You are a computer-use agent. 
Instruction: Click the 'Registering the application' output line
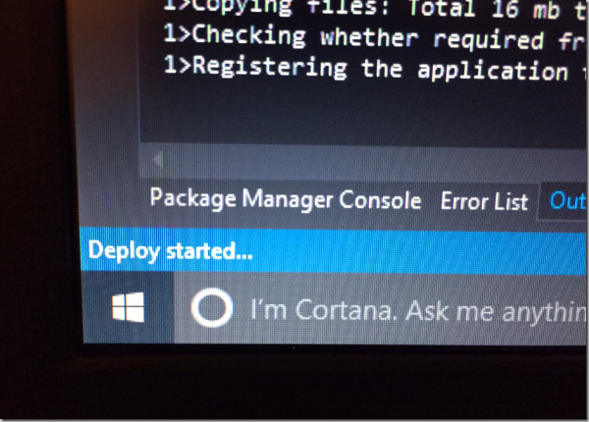tap(375, 69)
